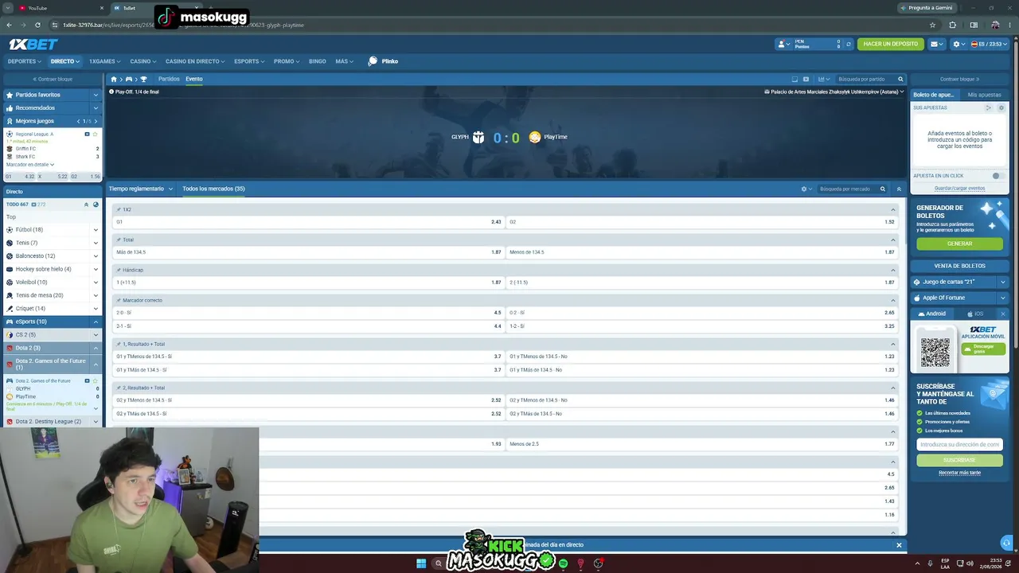Image resolution: width=1019 pixels, height=573 pixels.
Task: Click the Play-Off info icon
Action: (111, 92)
